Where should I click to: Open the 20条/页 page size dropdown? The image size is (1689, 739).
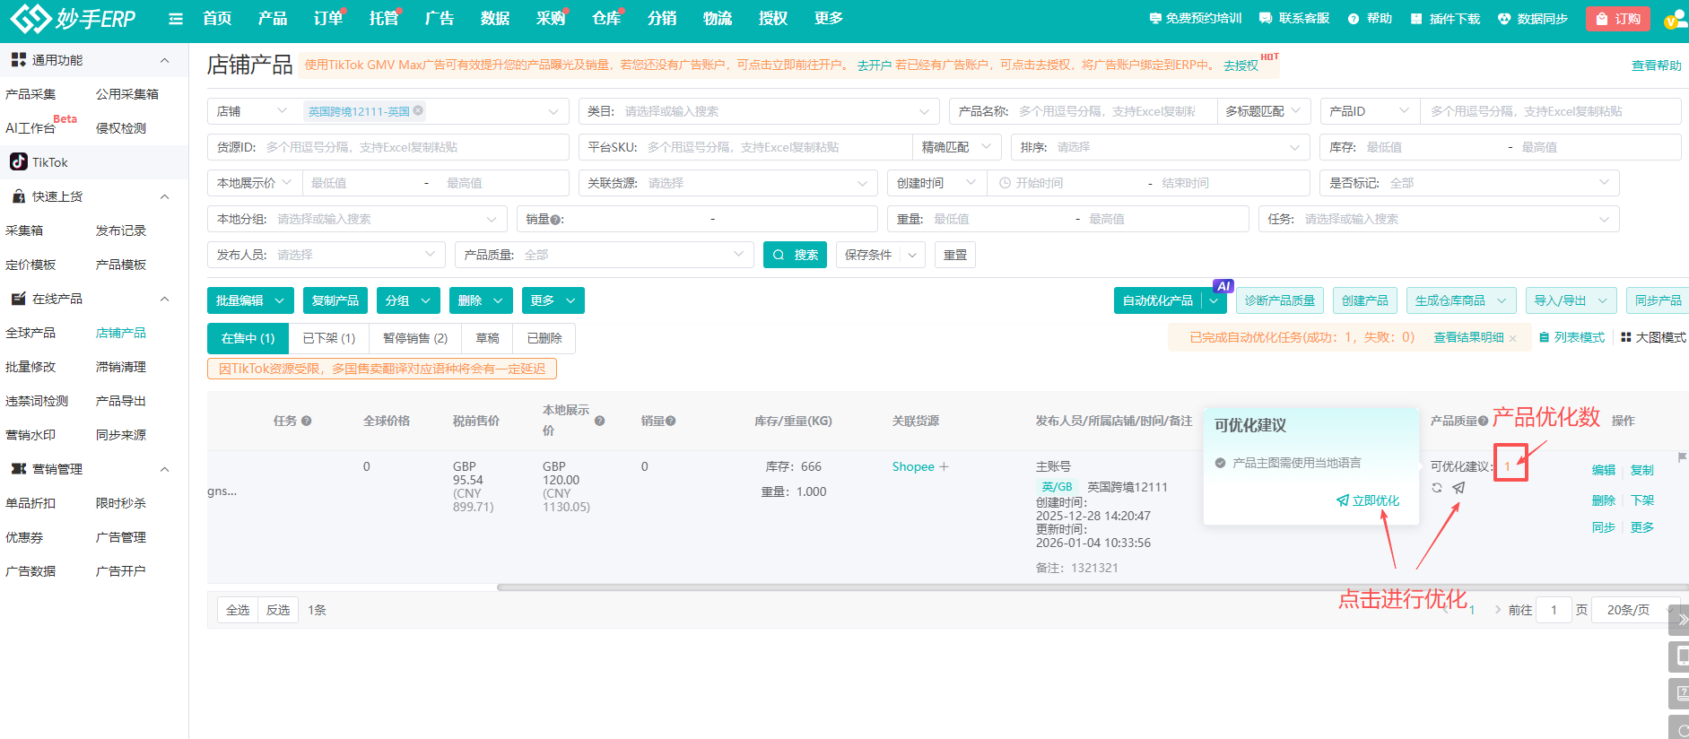coord(1632,610)
